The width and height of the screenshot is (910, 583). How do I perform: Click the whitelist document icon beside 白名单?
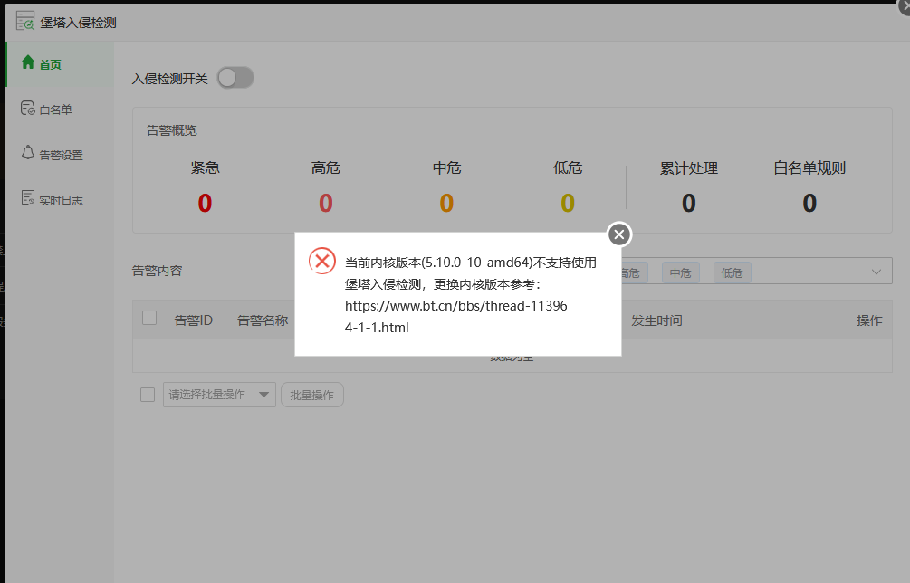(x=26, y=108)
